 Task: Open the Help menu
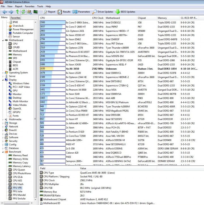(x=48, y=6)
